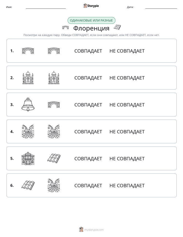
Task: Click the bridge icon in row 3
Action: tap(54, 105)
